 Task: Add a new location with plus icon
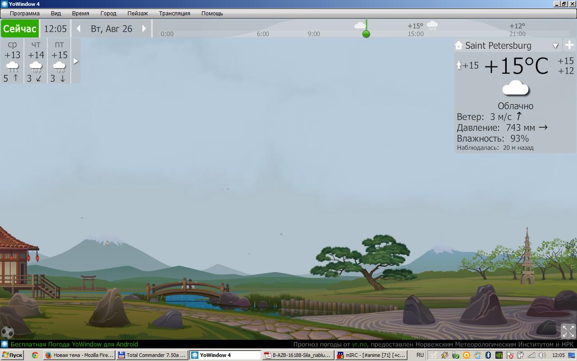569,45
